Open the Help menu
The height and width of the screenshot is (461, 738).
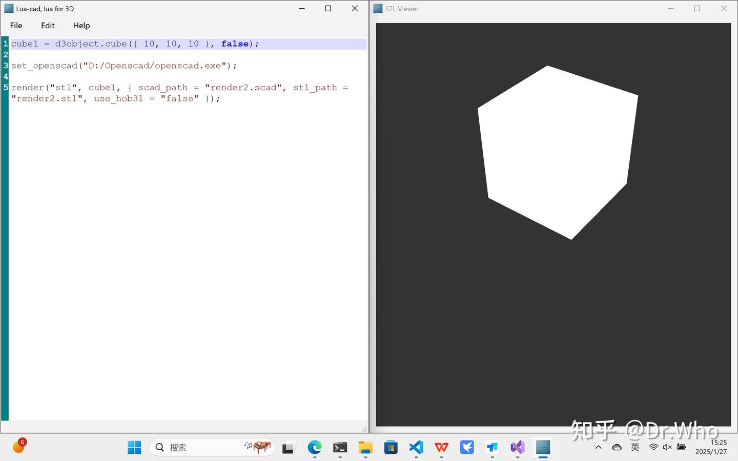coord(81,26)
